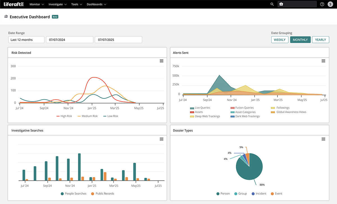Select MONTHLY date grouping
This screenshot has height=204, width=337.
coord(300,40)
